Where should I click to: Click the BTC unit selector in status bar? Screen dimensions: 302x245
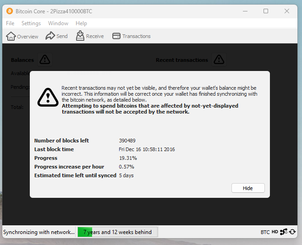(265, 232)
